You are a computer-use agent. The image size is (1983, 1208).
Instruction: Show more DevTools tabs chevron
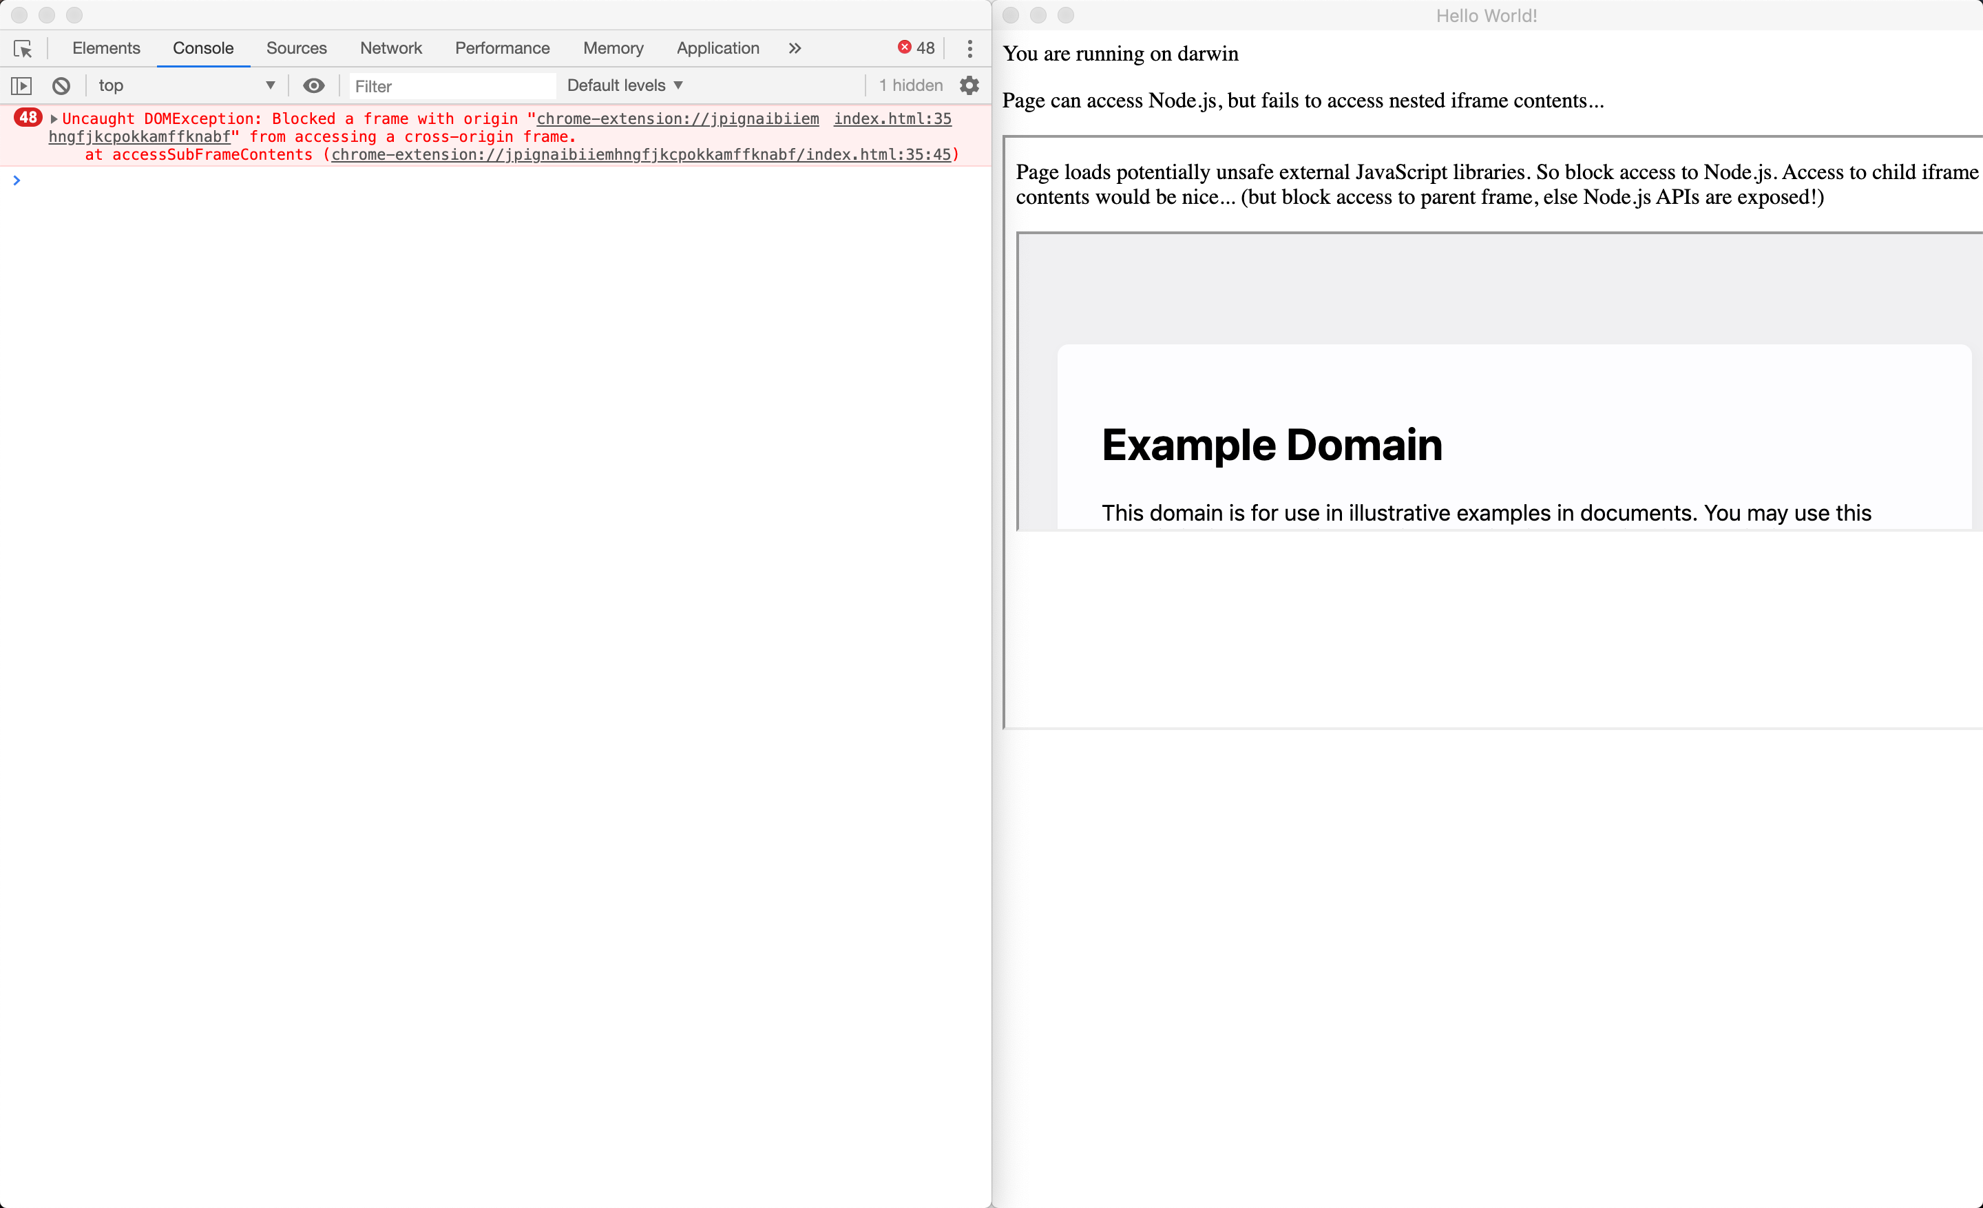click(x=795, y=48)
